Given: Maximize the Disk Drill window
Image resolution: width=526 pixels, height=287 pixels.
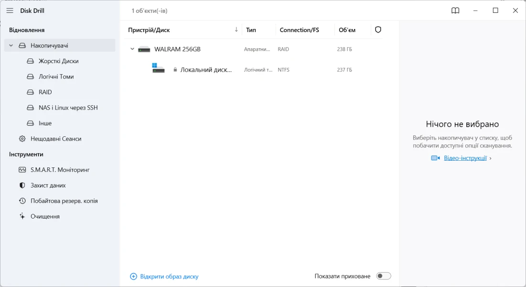Looking at the screenshot, I should [495, 11].
